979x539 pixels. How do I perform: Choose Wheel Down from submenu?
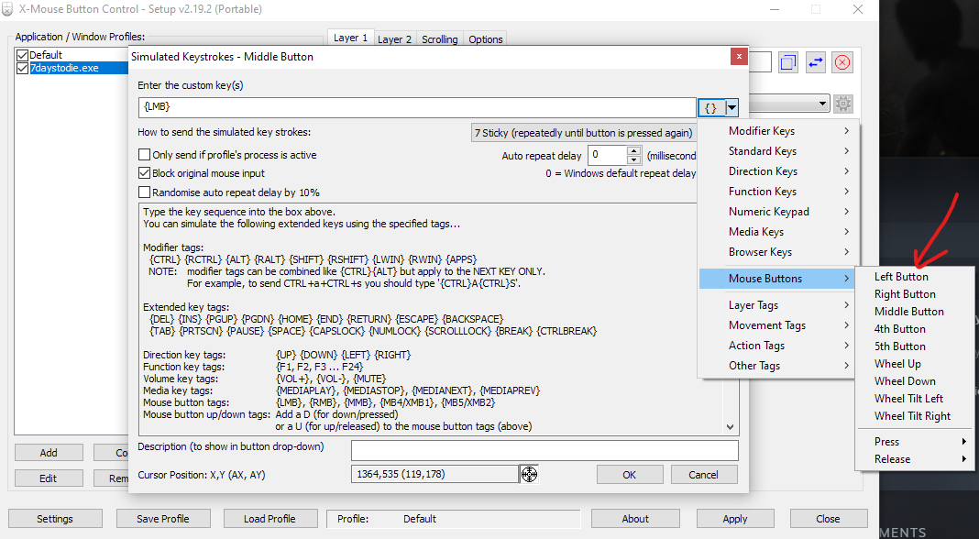coord(915,381)
